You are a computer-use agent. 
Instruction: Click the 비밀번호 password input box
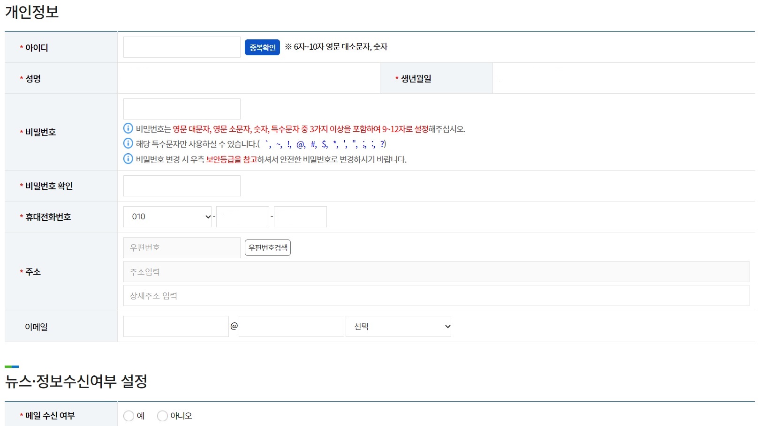click(x=181, y=108)
